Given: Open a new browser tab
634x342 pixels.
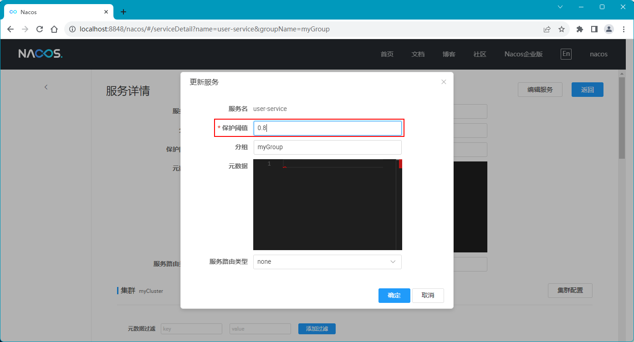Looking at the screenshot, I should click(x=123, y=12).
